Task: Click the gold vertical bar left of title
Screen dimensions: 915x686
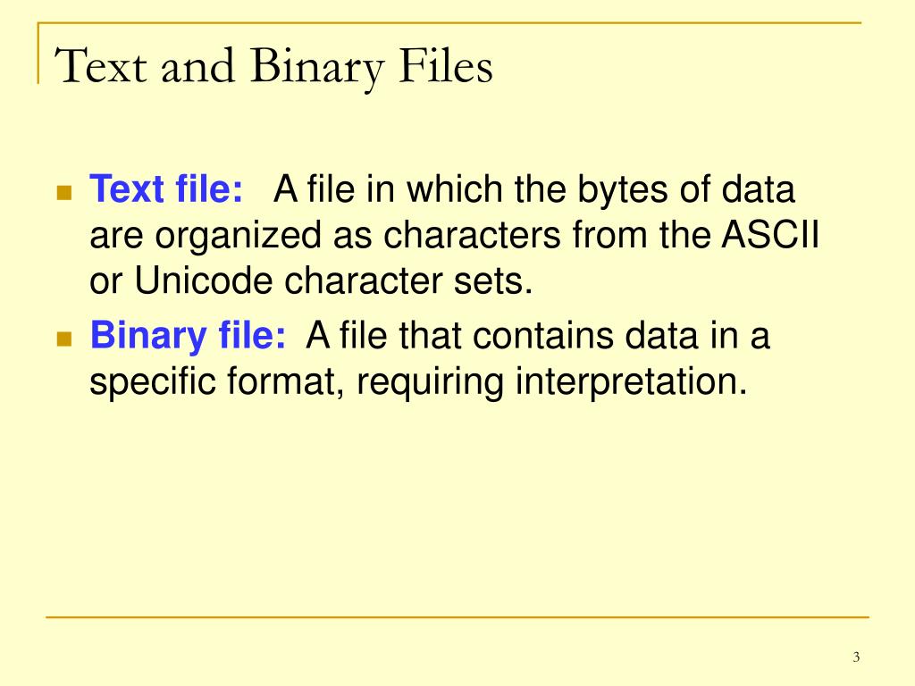Action: click(38, 53)
